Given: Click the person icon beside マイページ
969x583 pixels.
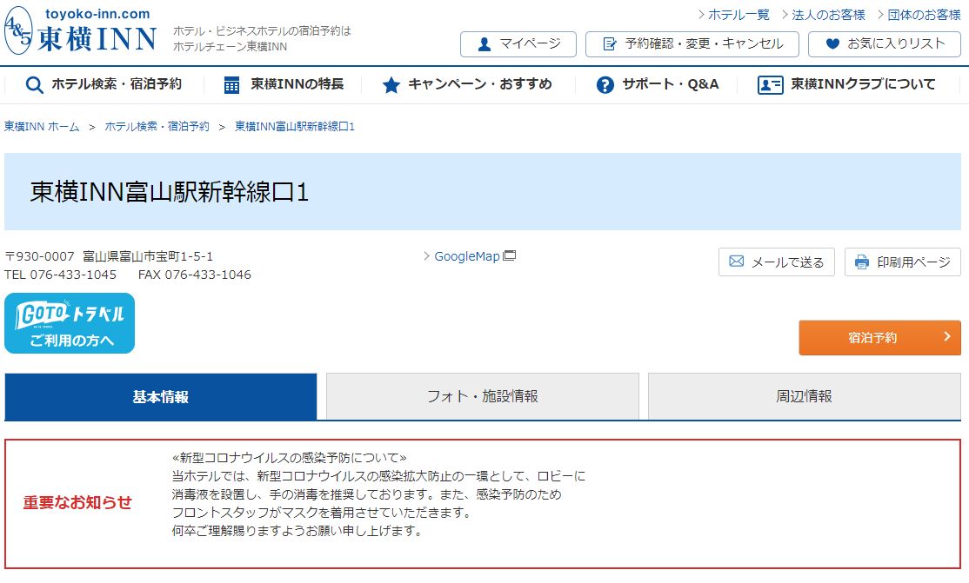Looking at the screenshot, I should [484, 44].
